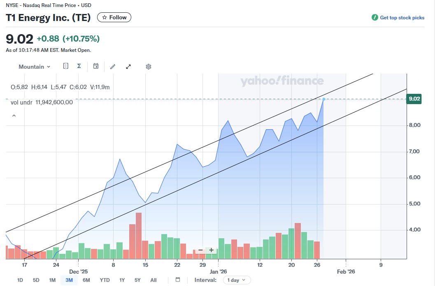Zoom in the chart with plus
This screenshot has width=435, height=286.
(x=211, y=250)
